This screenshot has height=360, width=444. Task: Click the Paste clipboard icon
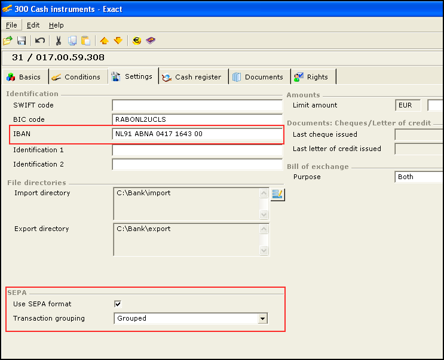86,41
